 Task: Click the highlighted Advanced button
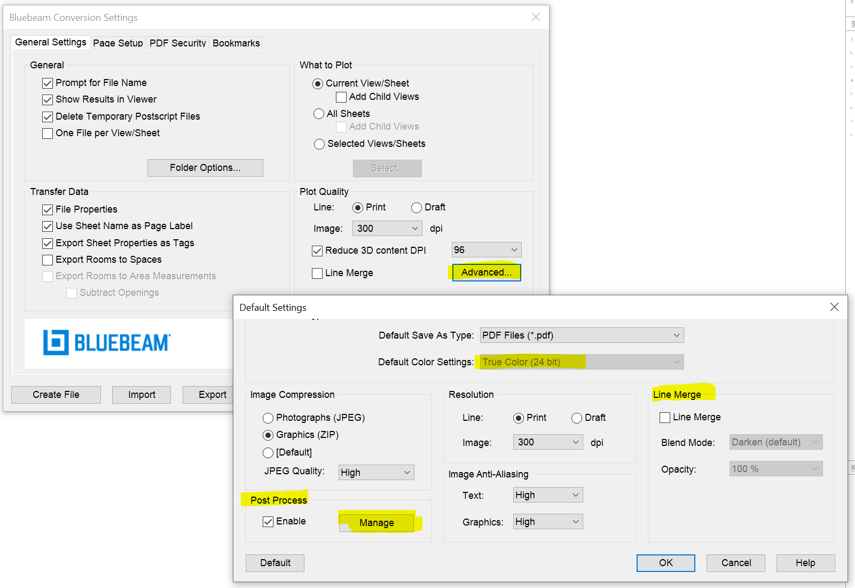click(485, 272)
